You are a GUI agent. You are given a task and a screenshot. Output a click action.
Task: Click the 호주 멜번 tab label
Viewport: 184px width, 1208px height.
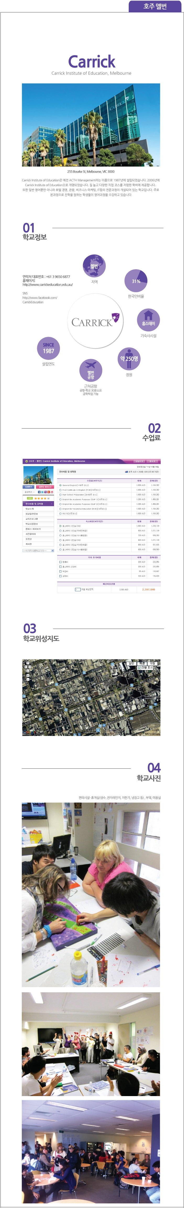[x=155, y=6]
